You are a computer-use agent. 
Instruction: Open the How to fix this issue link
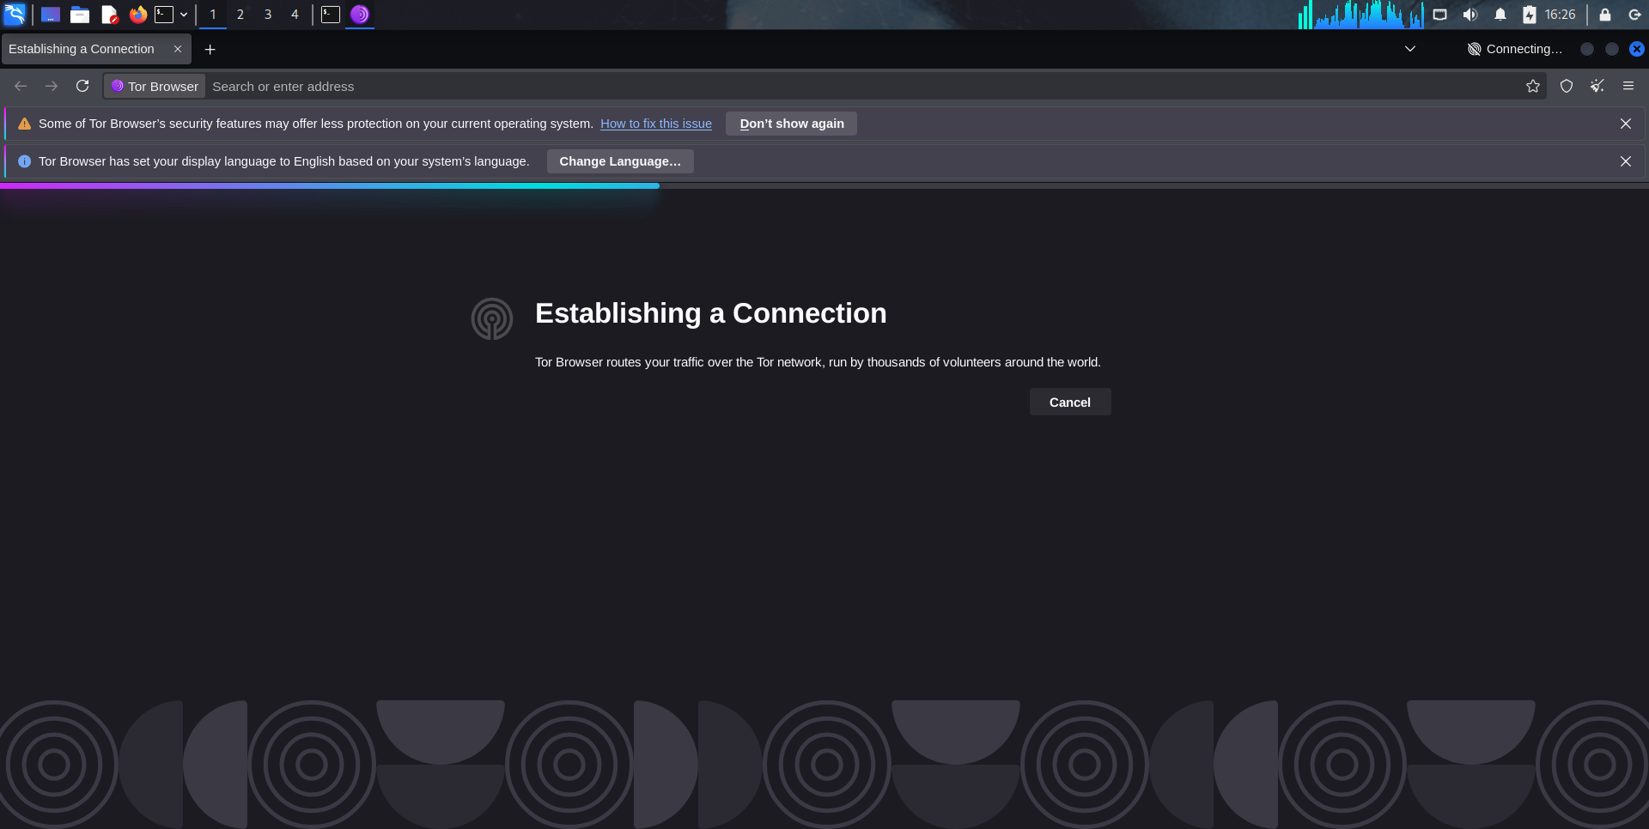(656, 124)
